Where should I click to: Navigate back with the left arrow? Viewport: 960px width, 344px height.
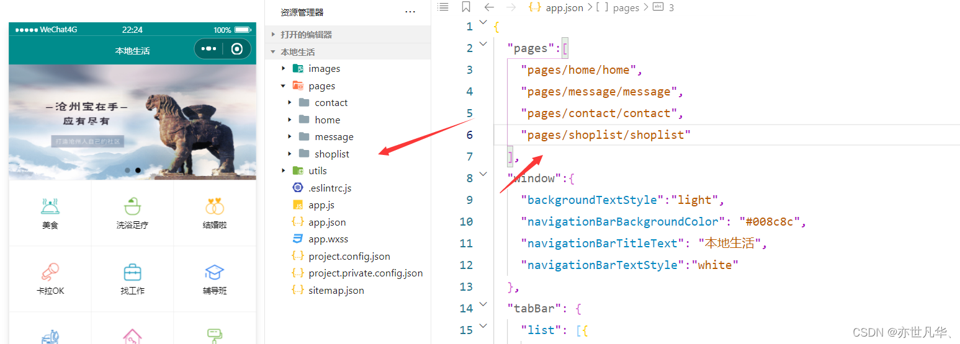pos(489,7)
